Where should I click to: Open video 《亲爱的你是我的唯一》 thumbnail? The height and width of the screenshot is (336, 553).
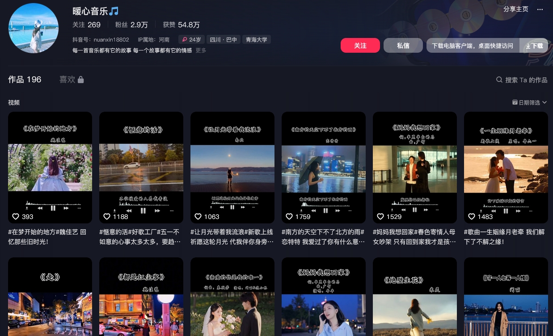pos(232,297)
